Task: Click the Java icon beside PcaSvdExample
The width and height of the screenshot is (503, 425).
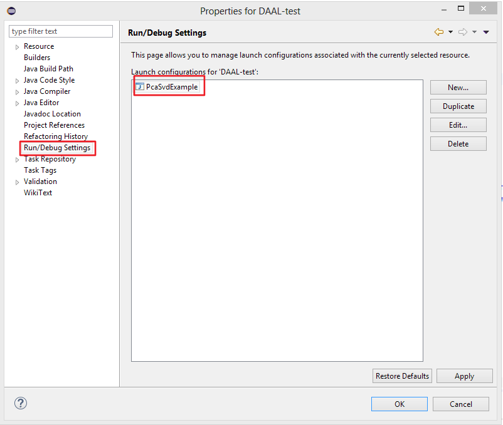Action: [139, 87]
